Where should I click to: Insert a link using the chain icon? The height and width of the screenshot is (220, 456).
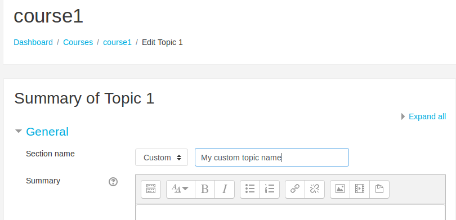pos(295,189)
